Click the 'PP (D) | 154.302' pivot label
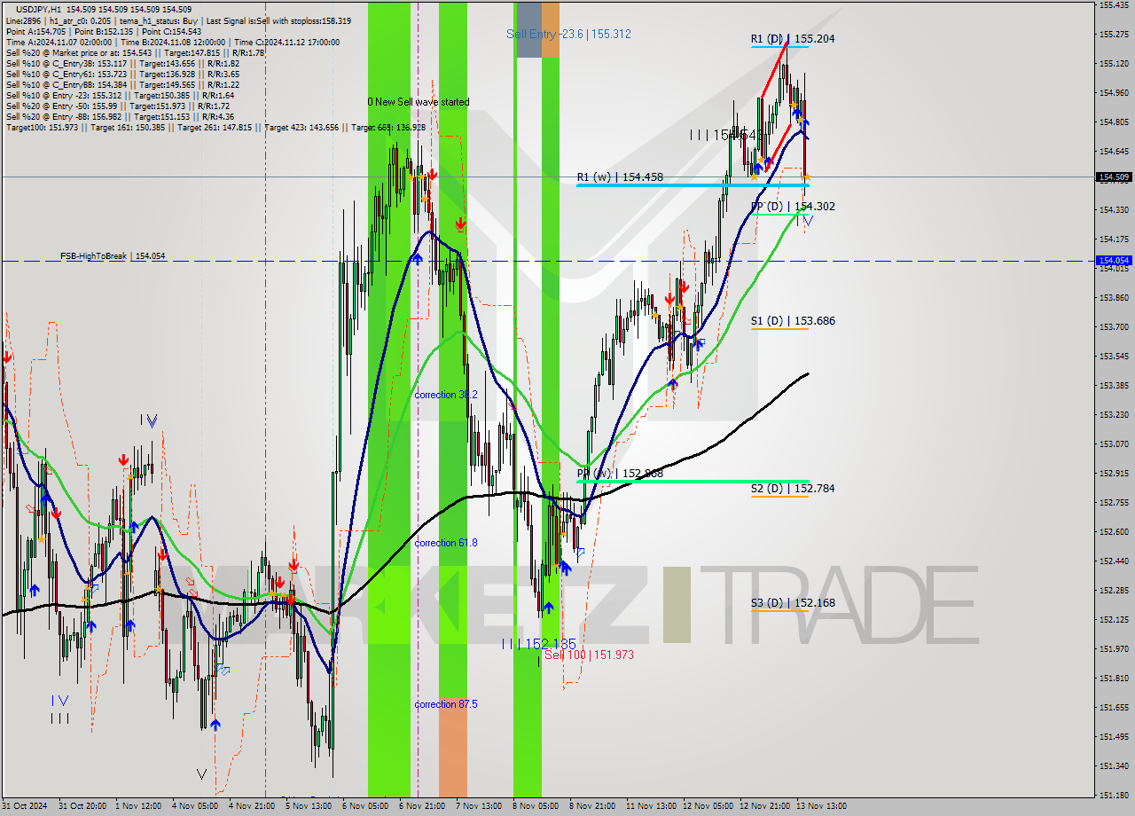Screen dimensions: 1135x816 click(793, 207)
